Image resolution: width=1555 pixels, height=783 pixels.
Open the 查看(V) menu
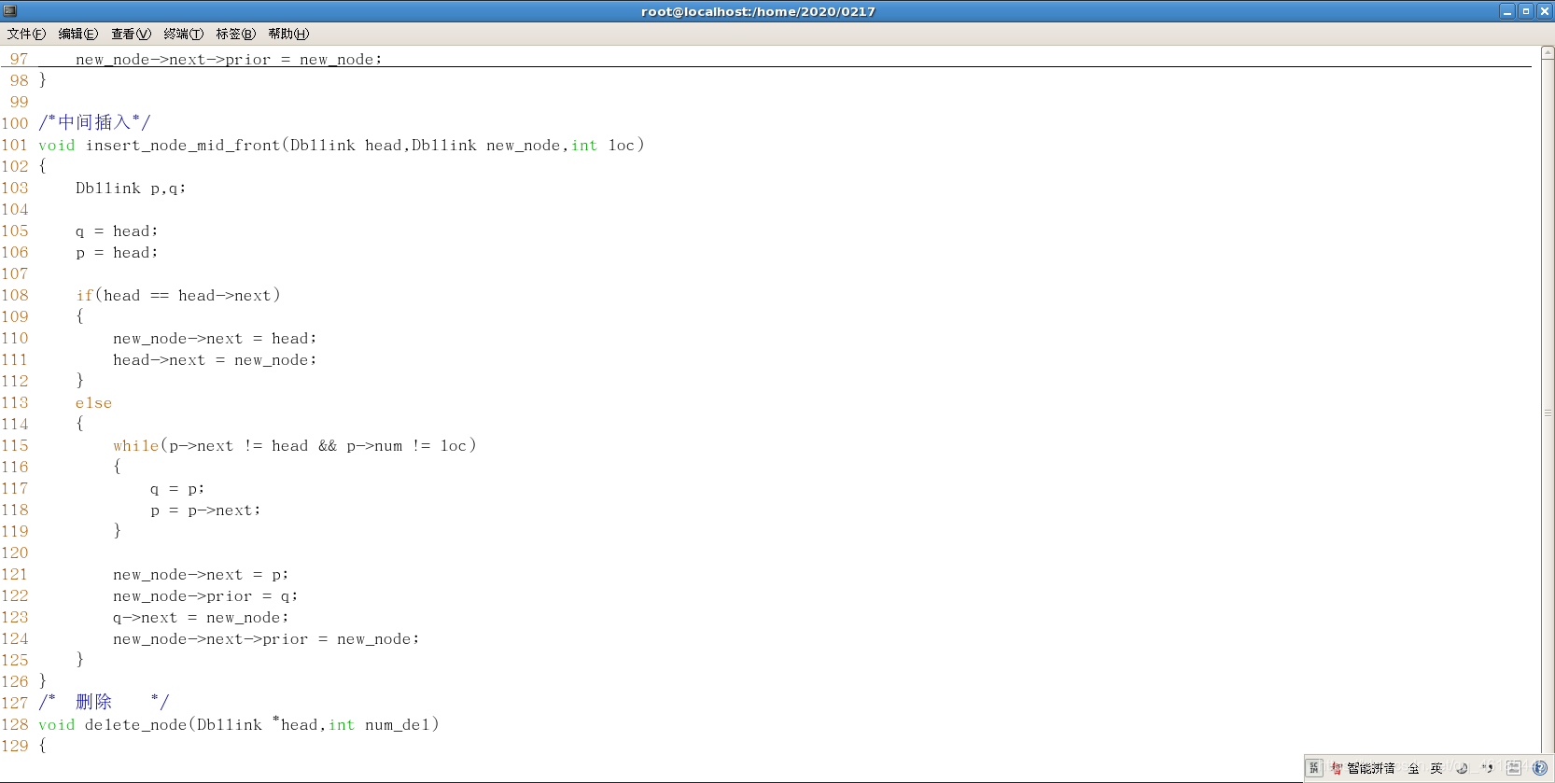[131, 34]
